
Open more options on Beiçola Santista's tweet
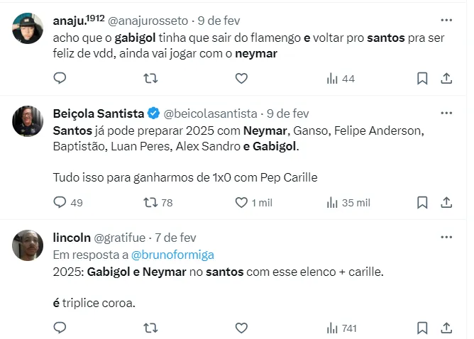pyautogui.click(x=446, y=113)
